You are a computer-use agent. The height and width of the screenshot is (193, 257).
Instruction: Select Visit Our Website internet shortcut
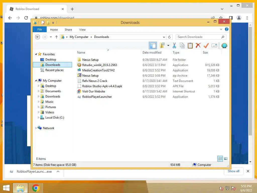point(93,91)
